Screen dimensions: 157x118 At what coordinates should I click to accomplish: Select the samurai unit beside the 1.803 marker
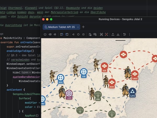tap(128, 73)
